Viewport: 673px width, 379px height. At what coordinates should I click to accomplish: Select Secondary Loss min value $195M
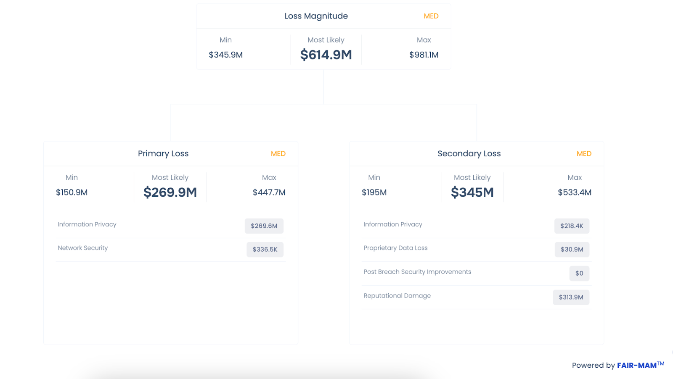[374, 192]
